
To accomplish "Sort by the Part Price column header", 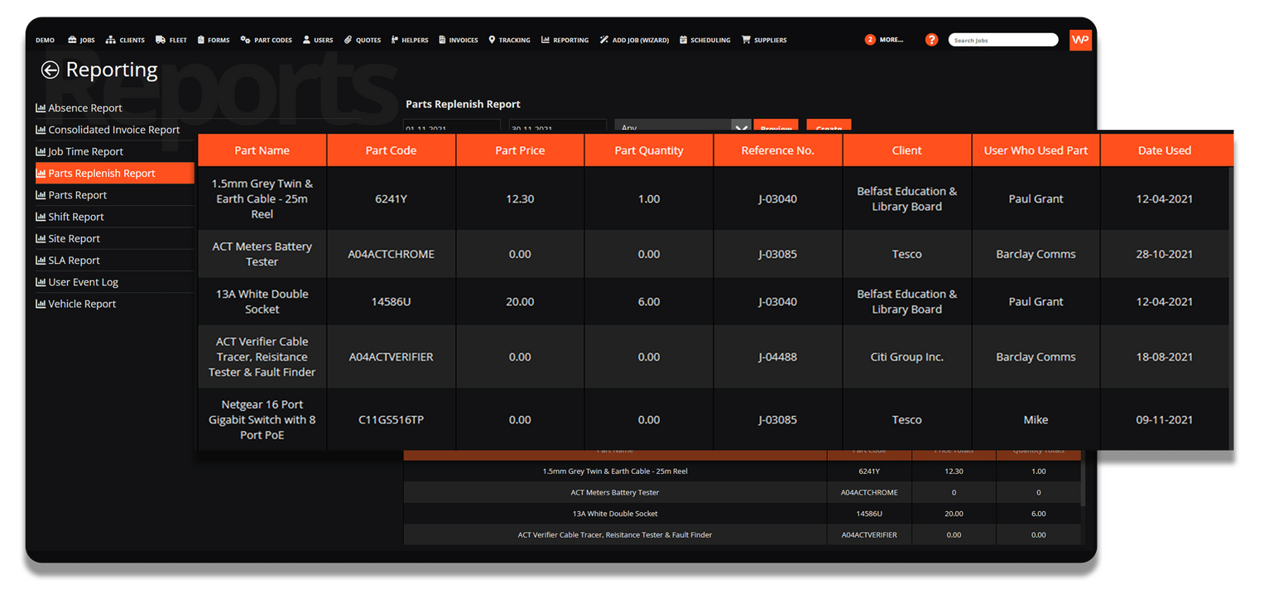I will [520, 151].
